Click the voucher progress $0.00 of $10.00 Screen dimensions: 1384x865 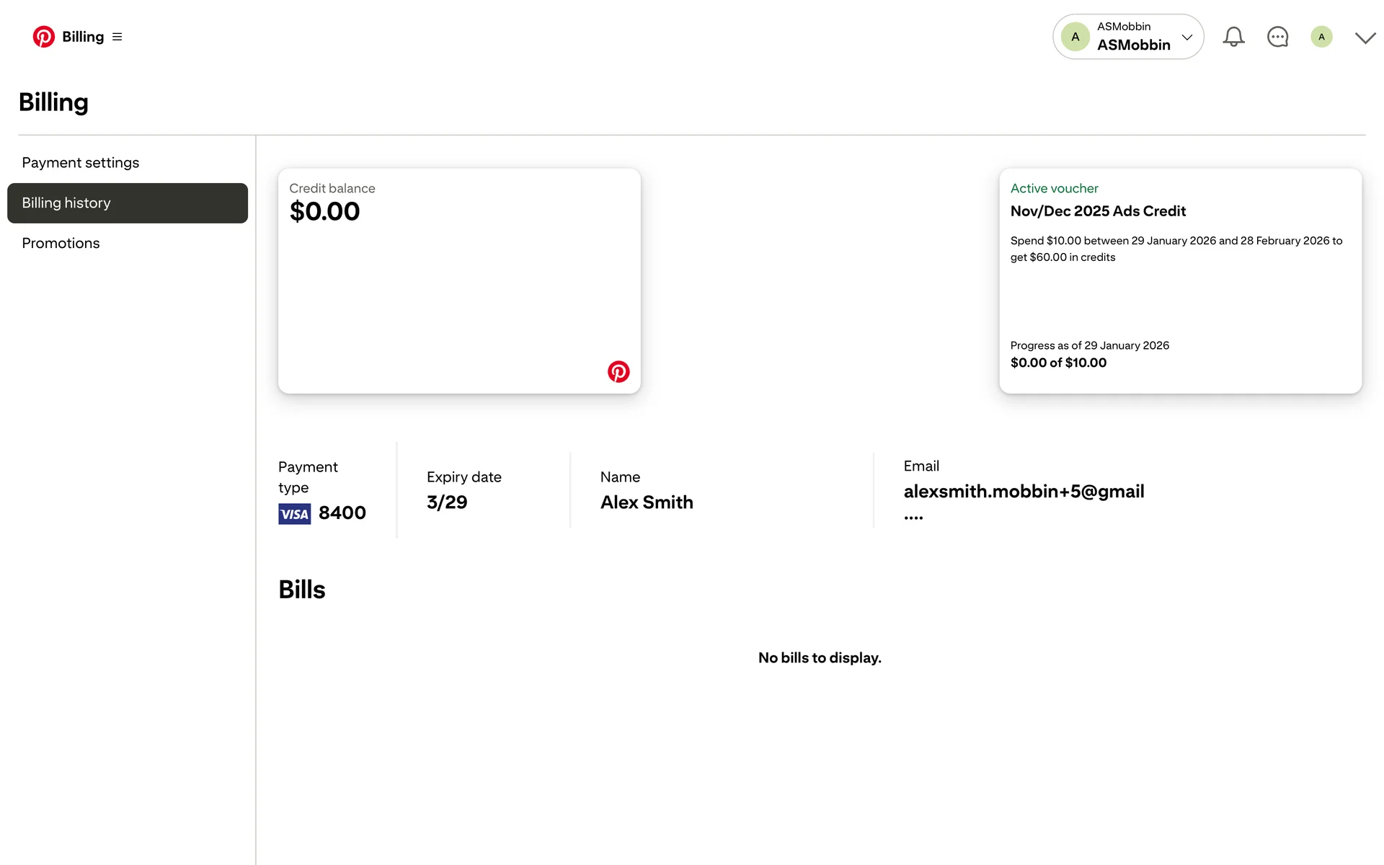pos(1058,363)
